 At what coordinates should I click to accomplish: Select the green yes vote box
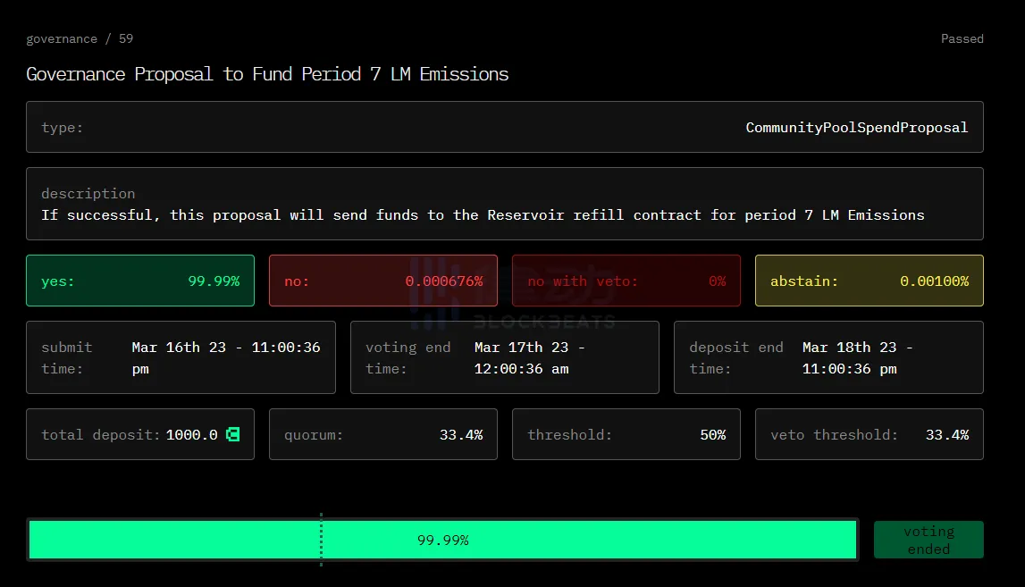[140, 281]
